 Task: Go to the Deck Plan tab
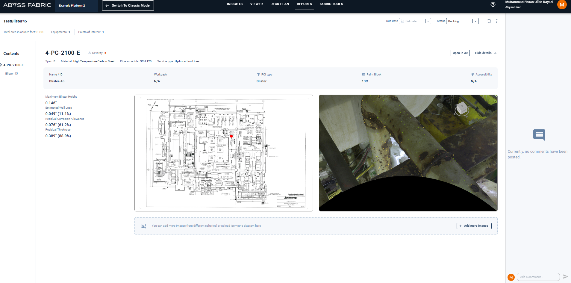(279, 4)
